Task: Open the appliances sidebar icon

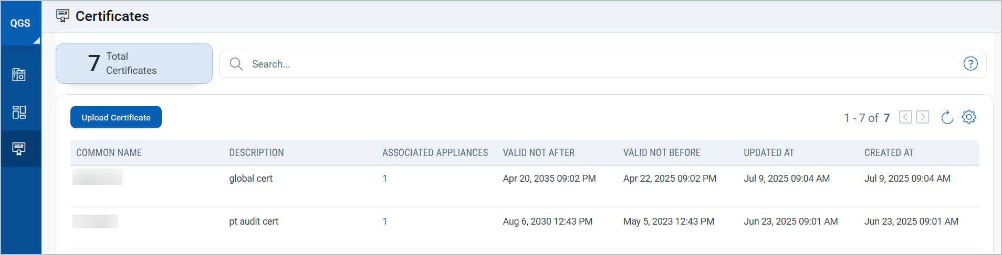Action: coord(19,75)
